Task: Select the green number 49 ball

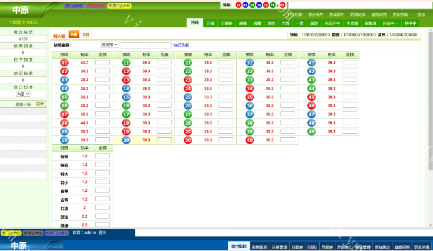Action: (x=311, y=132)
